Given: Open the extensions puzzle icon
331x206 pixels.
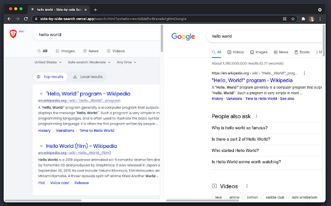Looking at the screenshot, I should pos(303,19).
